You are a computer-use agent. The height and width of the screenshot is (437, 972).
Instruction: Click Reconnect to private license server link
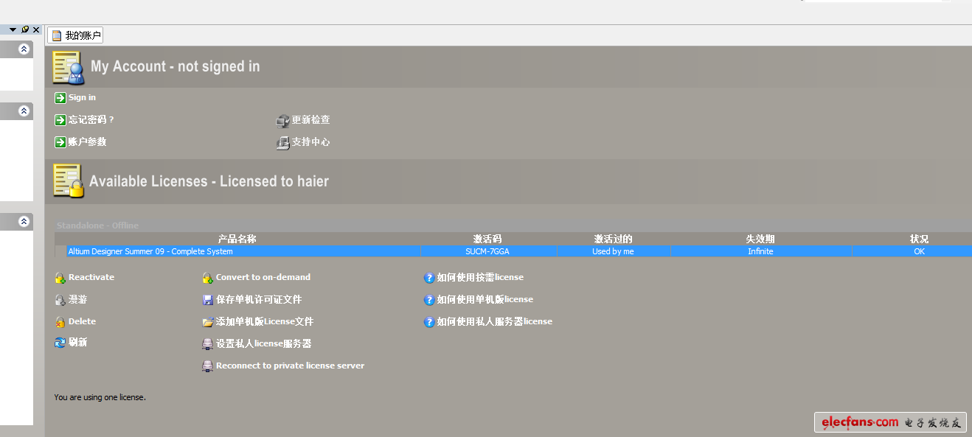pyautogui.click(x=290, y=366)
